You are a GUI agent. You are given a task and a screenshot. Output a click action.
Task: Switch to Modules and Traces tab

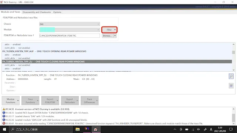pyautogui.click(x=11, y=12)
